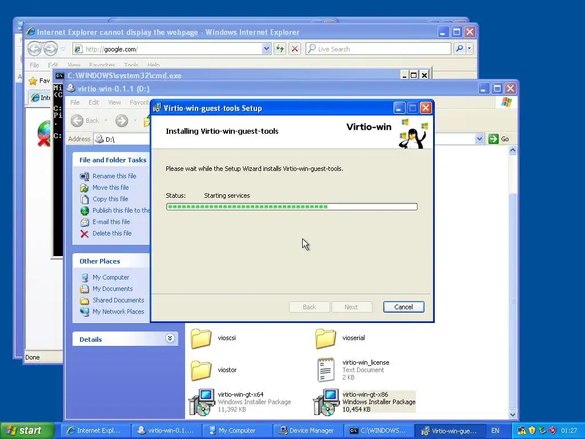Viewport: 585px width, 439px height.
Task: Select the virtio-win-gt-x64 installer icon
Action: pyautogui.click(x=202, y=402)
